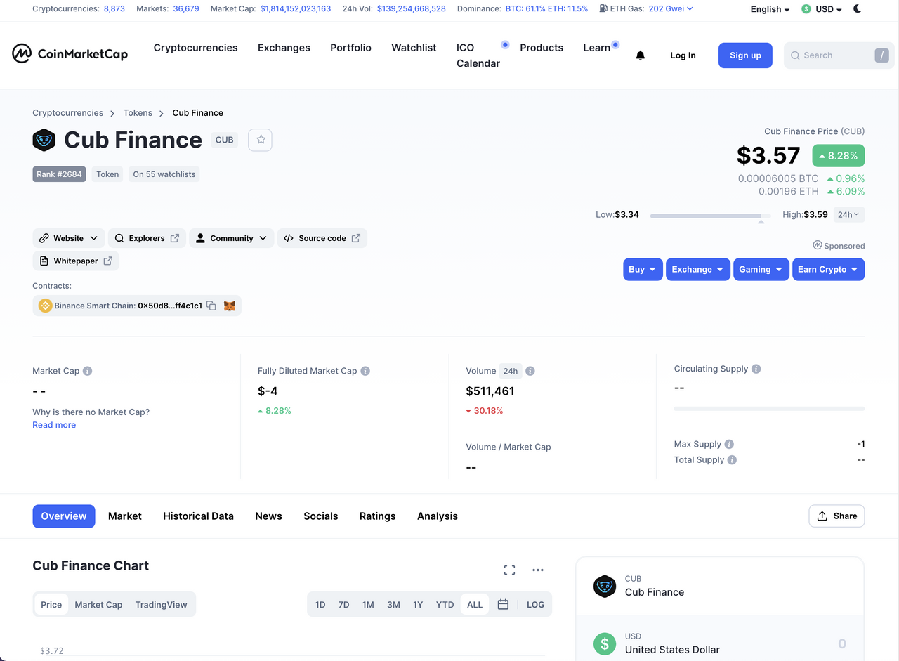Click the Max Supply info icon

click(729, 444)
